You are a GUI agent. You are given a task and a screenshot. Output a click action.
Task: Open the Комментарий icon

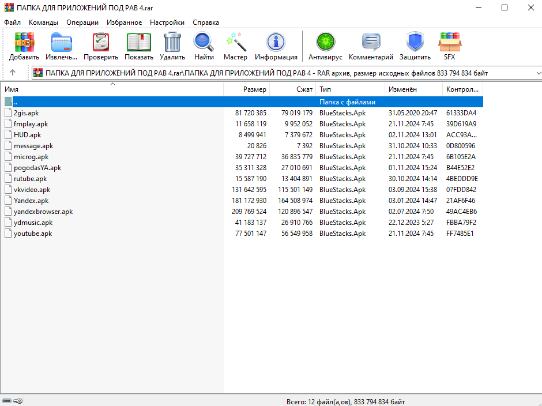coord(371,42)
